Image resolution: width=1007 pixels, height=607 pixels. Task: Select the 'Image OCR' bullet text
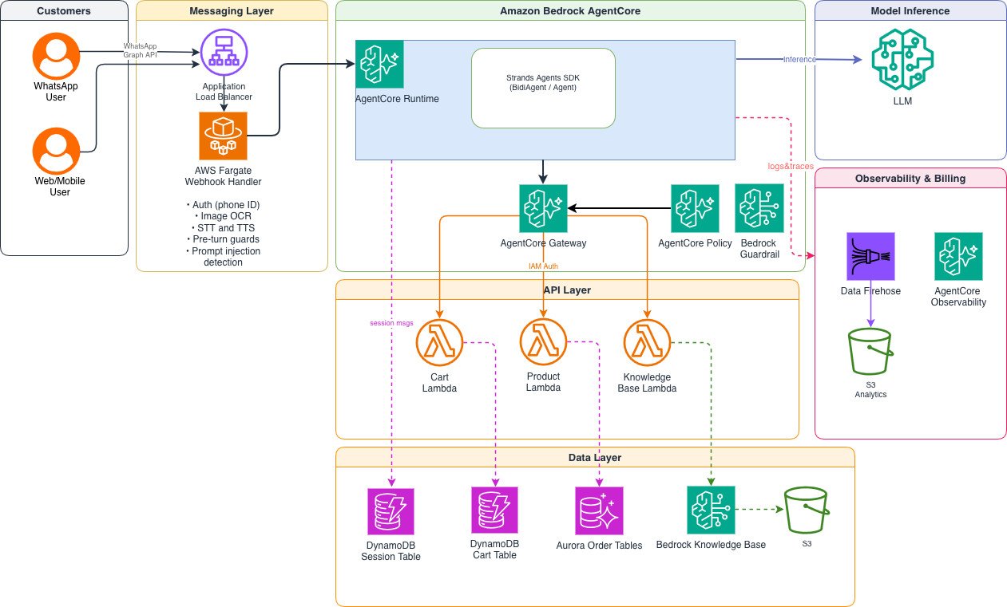tap(223, 216)
